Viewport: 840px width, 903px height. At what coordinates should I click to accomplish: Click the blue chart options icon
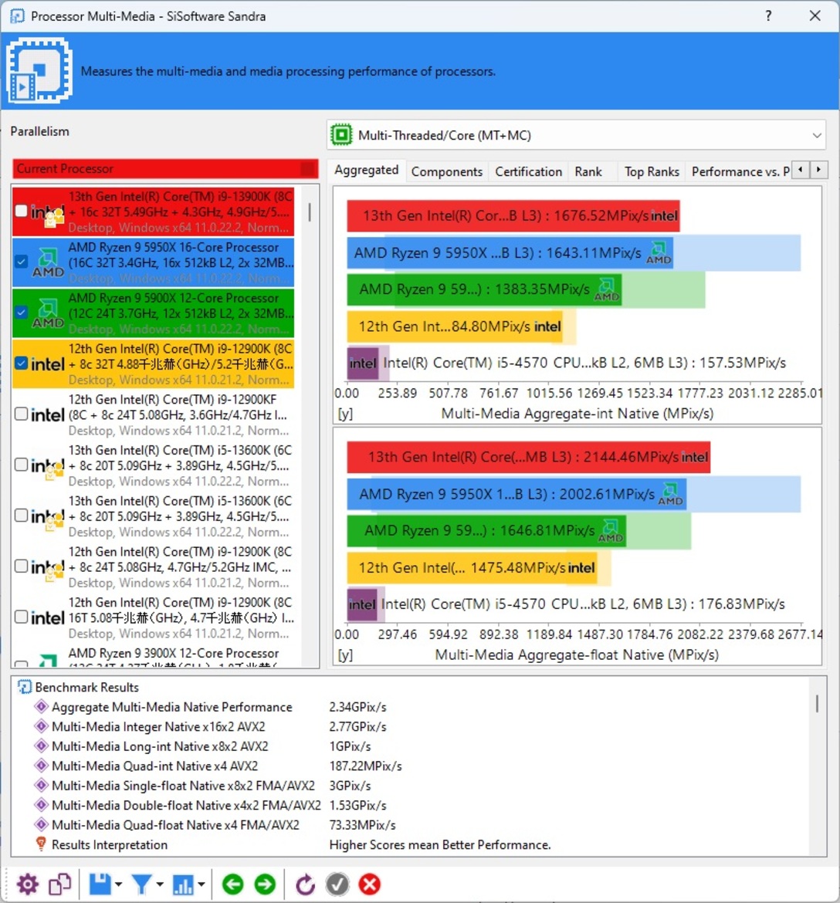tap(183, 884)
